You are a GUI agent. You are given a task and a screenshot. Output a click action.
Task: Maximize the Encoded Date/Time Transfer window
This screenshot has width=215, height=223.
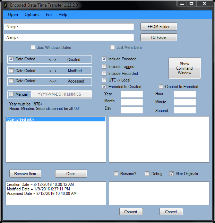(191, 4)
